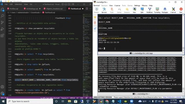Click the Sessions star icon in MobaXterm toolbar
The width and height of the screenshot is (185, 104).
(127, 10)
